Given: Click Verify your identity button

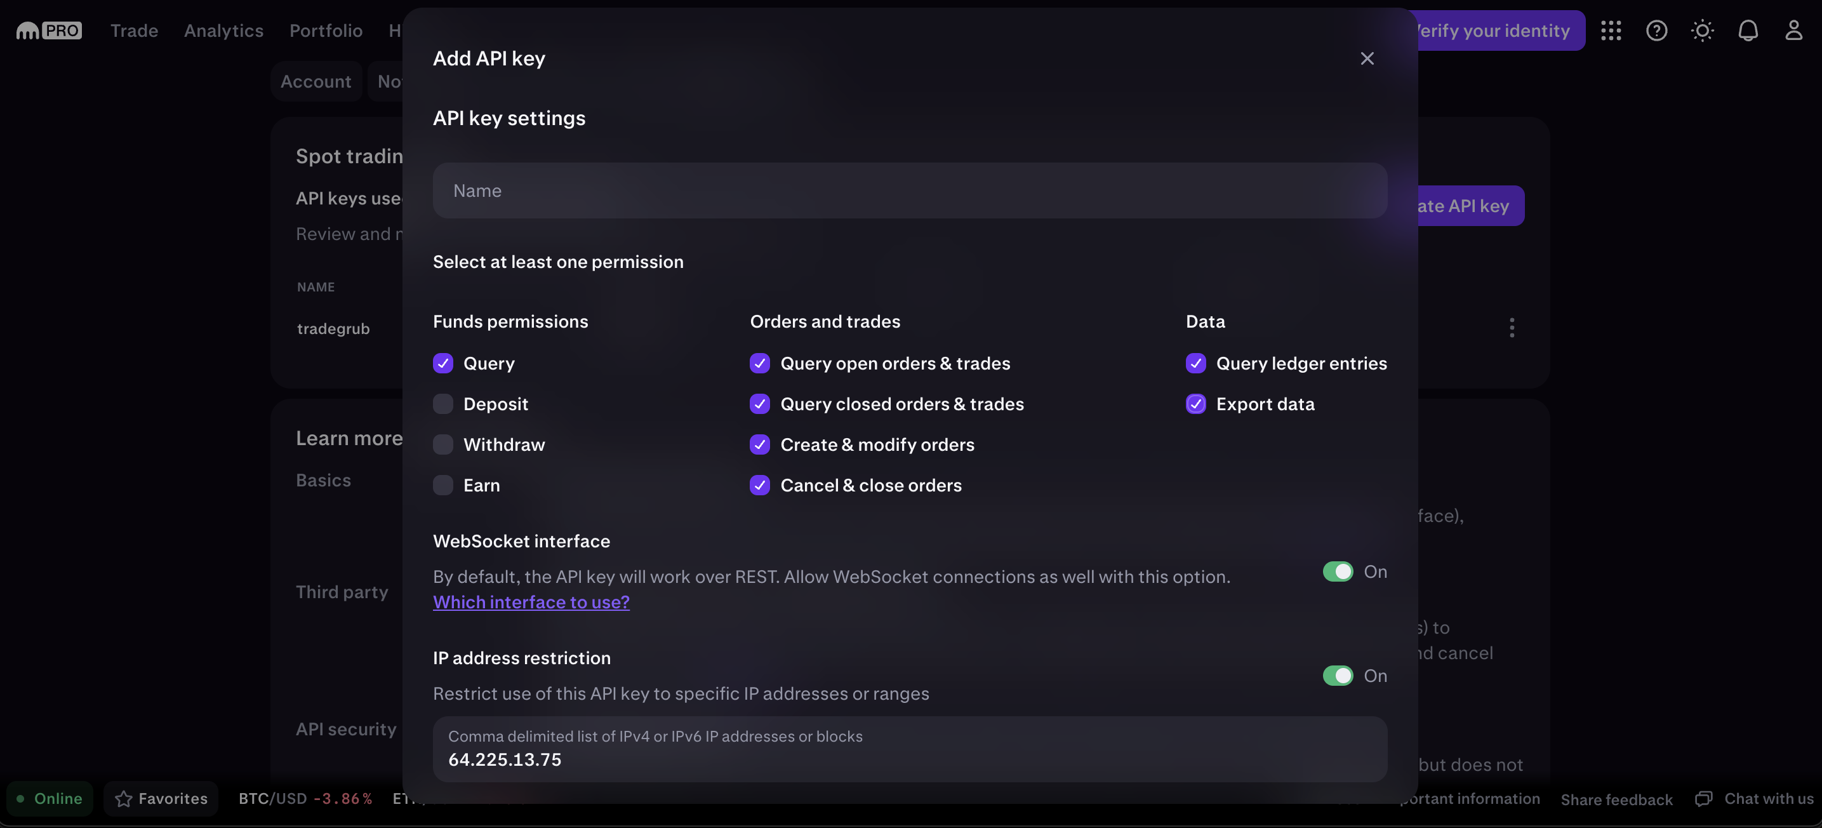Looking at the screenshot, I should click(1499, 30).
